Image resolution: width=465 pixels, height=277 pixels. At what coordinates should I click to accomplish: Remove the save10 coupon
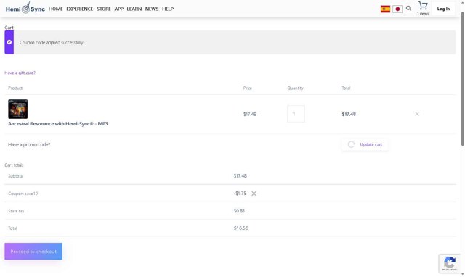click(254, 194)
